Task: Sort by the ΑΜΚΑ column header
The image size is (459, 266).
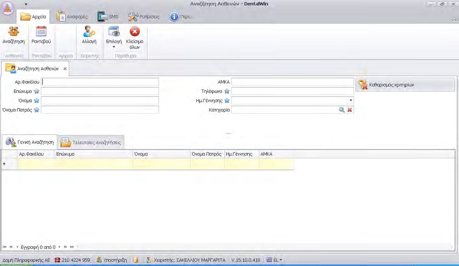Action: [276, 154]
